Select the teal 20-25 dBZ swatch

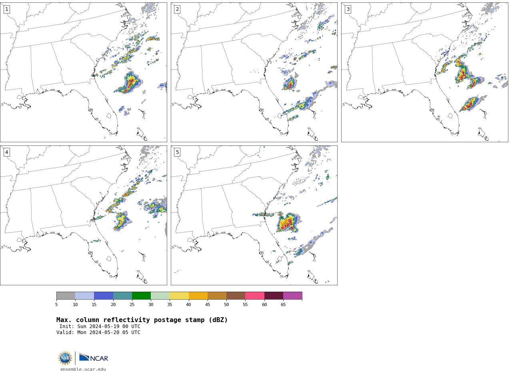pos(122,296)
